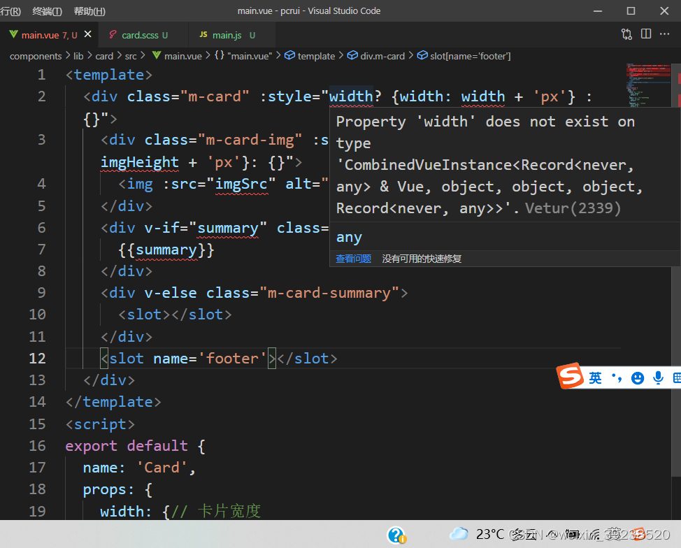
Task: Open the blue help question-mark taskbar icon
Action: click(396, 535)
